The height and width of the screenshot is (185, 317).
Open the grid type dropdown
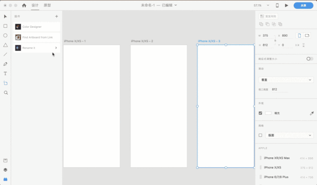tap(290, 135)
